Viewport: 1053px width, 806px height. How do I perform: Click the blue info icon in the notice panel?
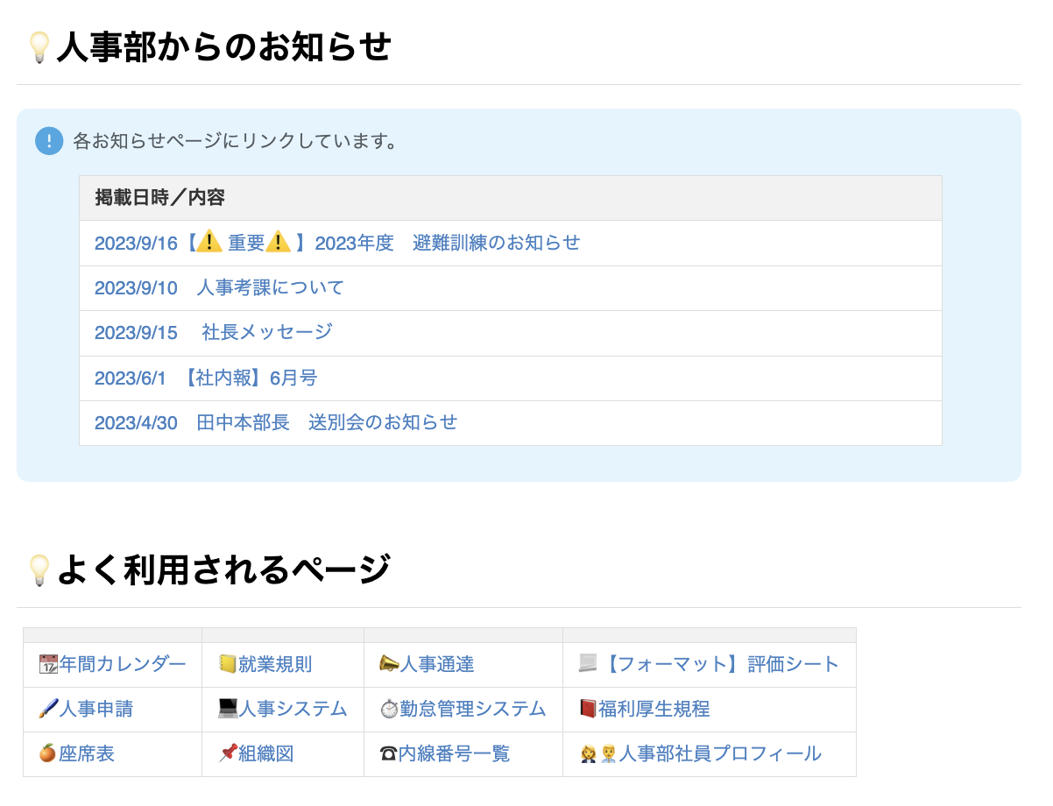(49, 141)
